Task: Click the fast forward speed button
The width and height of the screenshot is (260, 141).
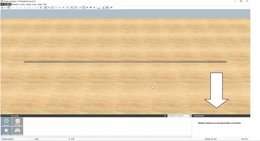Action: (x=87, y=8)
